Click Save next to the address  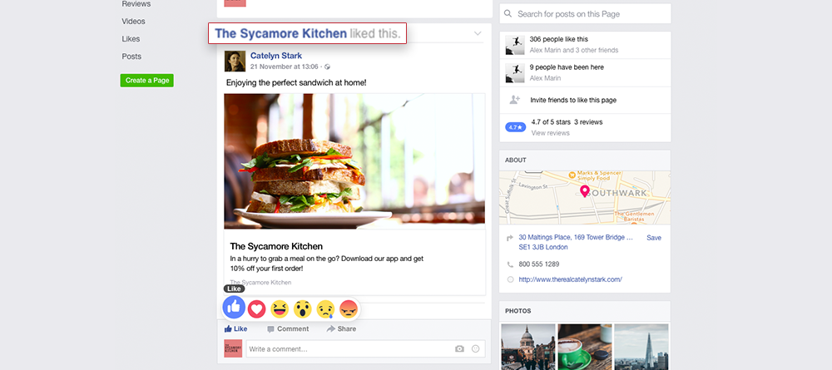pyautogui.click(x=654, y=238)
